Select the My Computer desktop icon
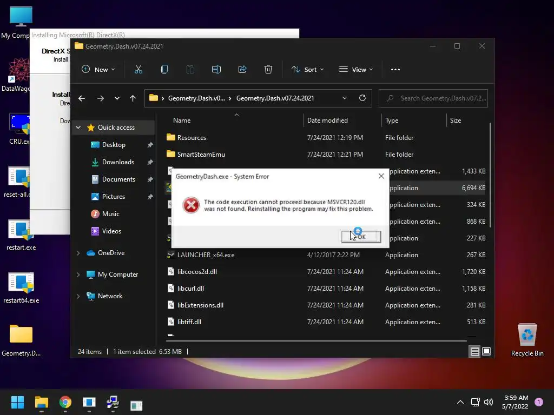 (16, 23)
